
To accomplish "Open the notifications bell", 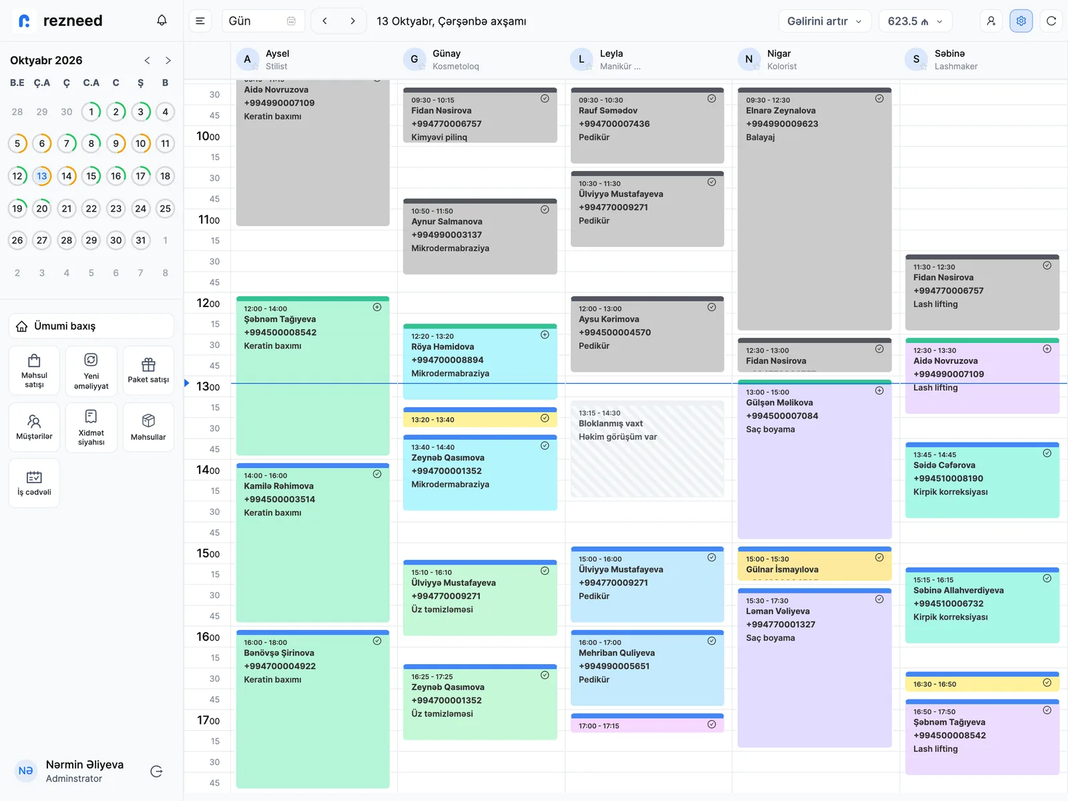I will point(162,21).
